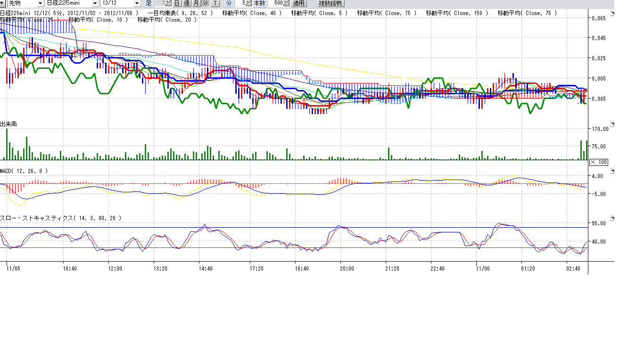This screenshot has height=362, width=644.
Task: Click the minutes value 5 stepper arrow
Action: coord(248,3)
